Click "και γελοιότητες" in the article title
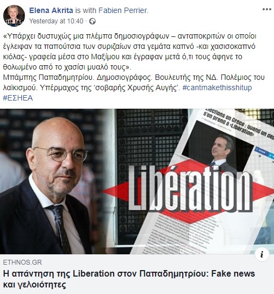This screenshot has width=274, height=294. tap(34, 285)
